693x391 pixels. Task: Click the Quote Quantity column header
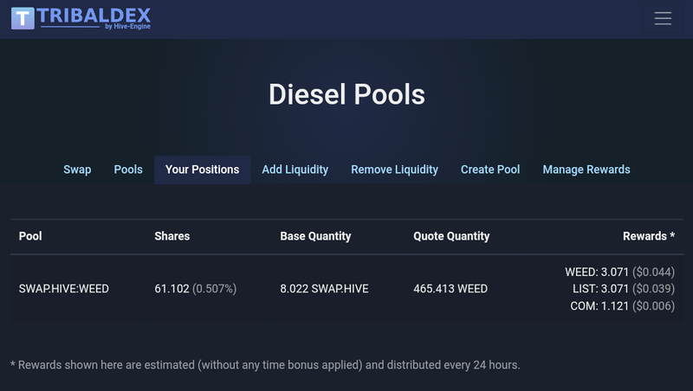(x=451, y=236)
